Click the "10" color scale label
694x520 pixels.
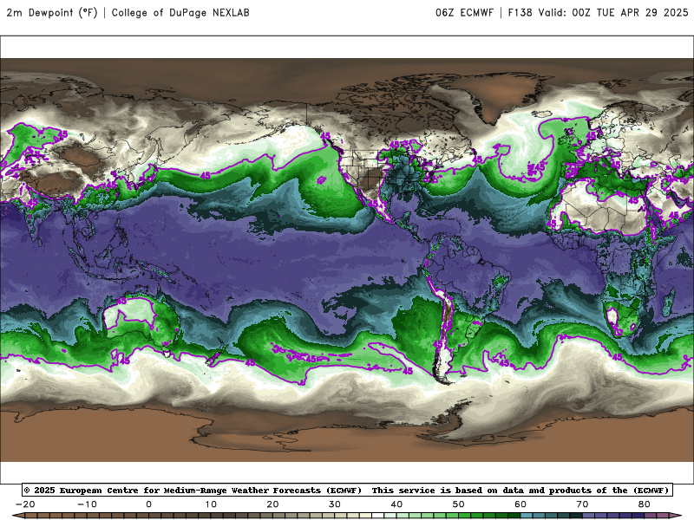pos(211,504)
